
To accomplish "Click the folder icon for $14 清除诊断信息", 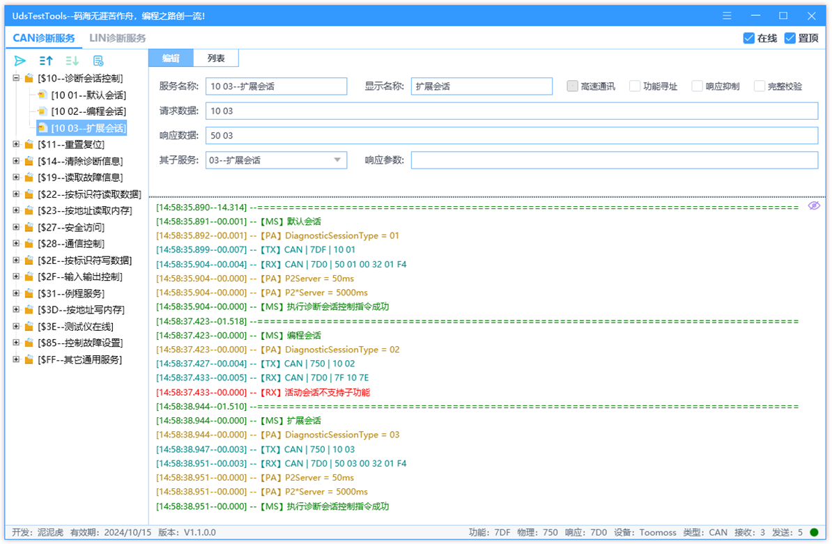I will point(29,161).
